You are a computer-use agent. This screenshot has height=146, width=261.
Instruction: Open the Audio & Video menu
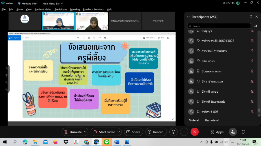coord(43,9)
